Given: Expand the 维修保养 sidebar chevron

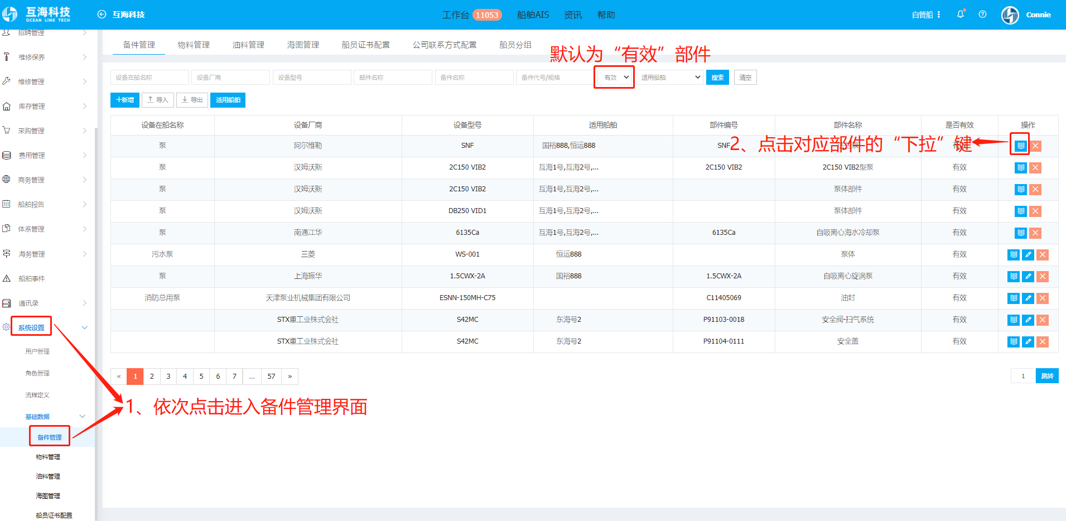Looking at the screenshot, I should point(85,57).
